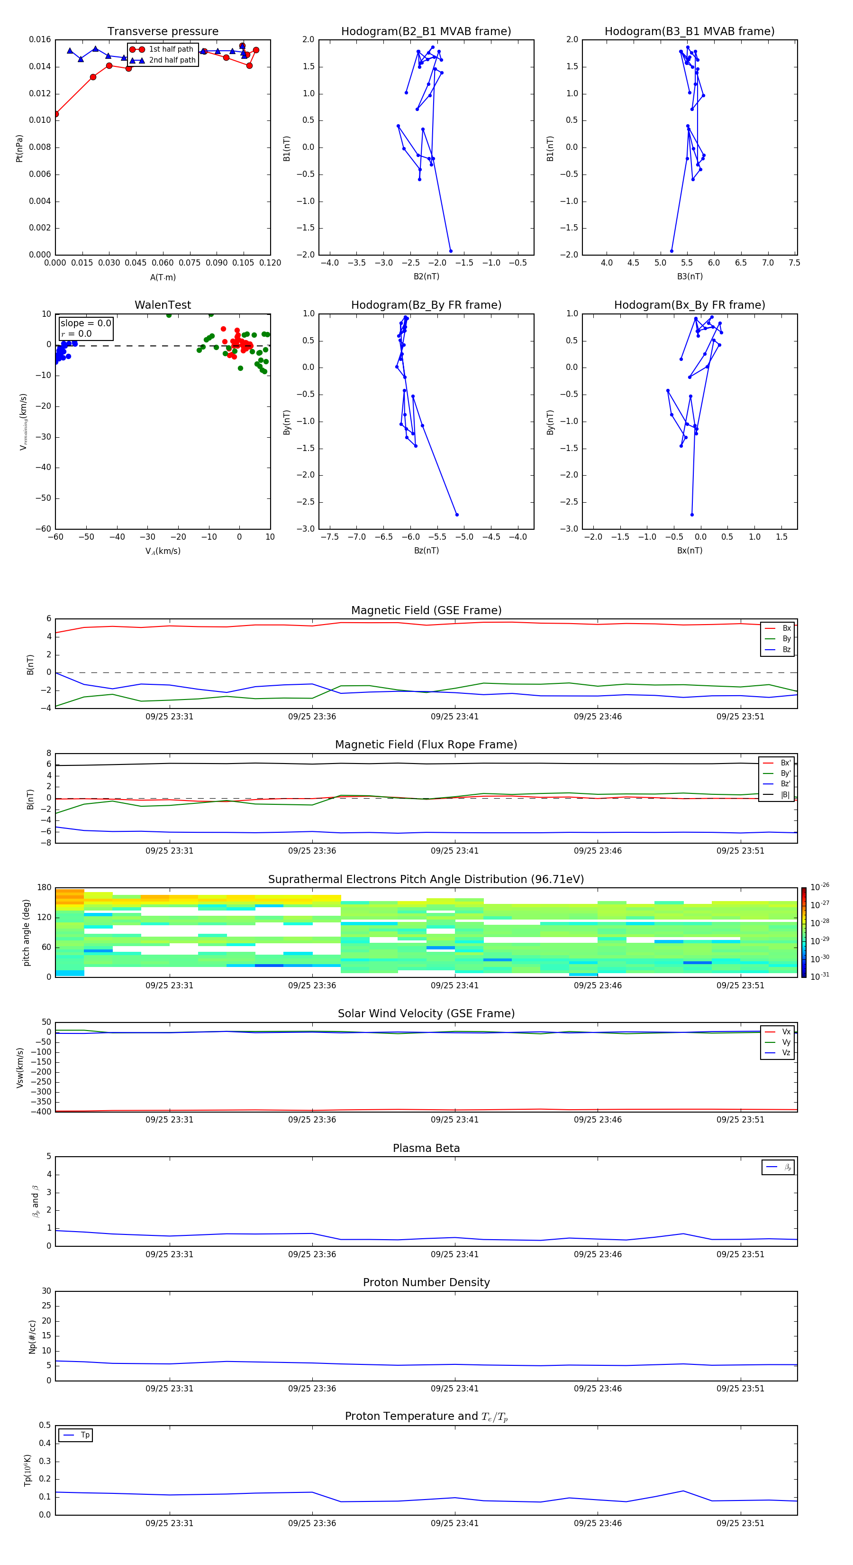853x1565 pixels.
Task: Click Hodogram(Bz_By FR frame) title
Action: pyautogui.click(x=426, y=305)
